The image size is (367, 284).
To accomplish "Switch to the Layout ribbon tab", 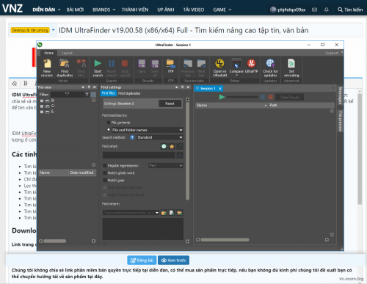I will pos(67,53).
